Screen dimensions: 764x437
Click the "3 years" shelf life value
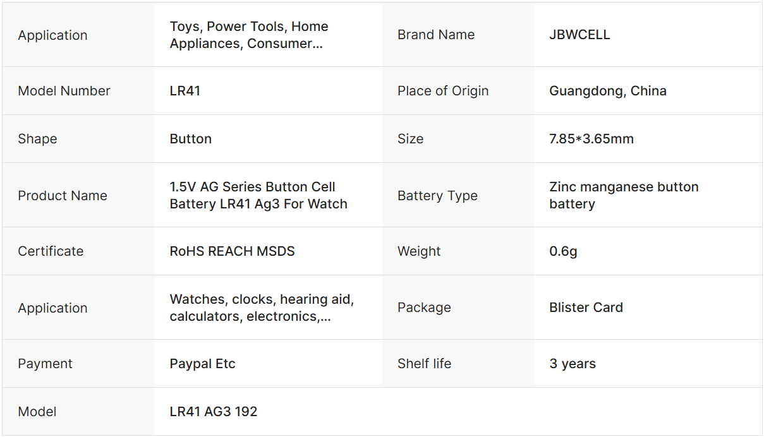click(x=573, y=364)
